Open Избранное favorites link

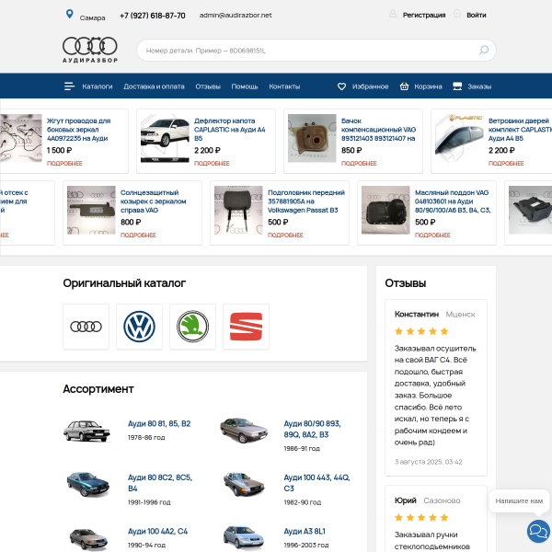pos(371,86)
